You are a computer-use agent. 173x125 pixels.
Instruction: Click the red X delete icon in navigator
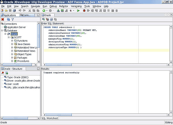tap(3, 19)
